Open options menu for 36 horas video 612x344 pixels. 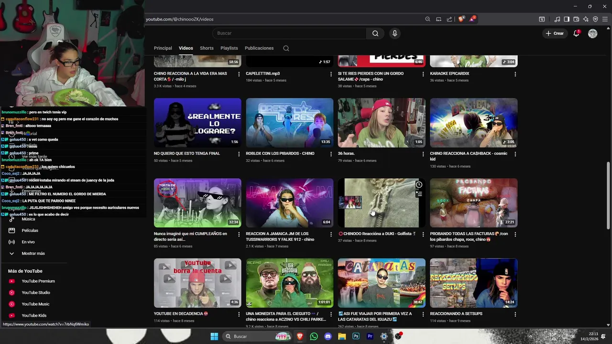point(423,154)
